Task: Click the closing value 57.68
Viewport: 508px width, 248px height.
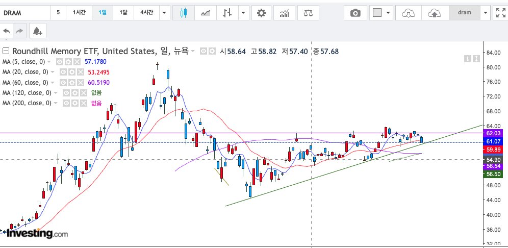Action: tap(329, 51)
